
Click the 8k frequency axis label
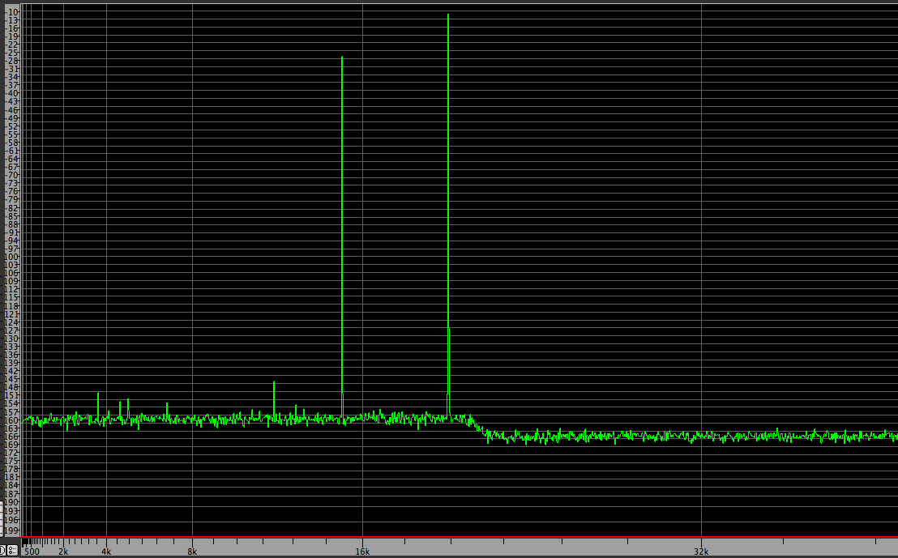(x=192, y=552)
